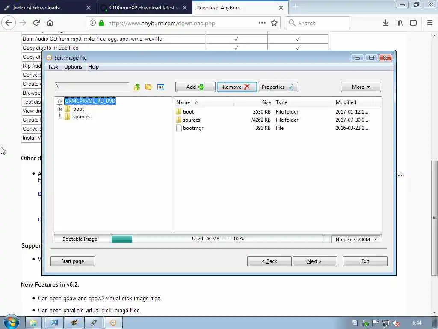Close the Download AnyBurn tab
Image resolution: width=438 pixels, height=329 pixels.
[281, 8]
